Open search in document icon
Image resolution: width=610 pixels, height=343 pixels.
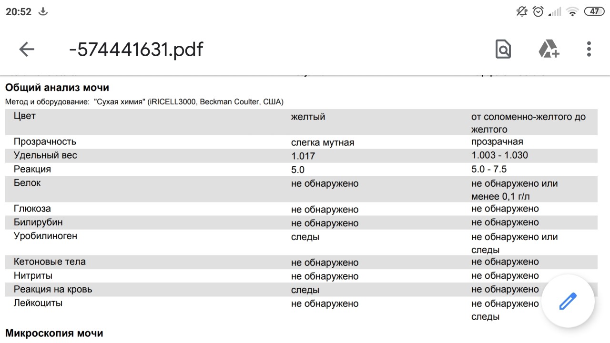[x=503, y=49]
